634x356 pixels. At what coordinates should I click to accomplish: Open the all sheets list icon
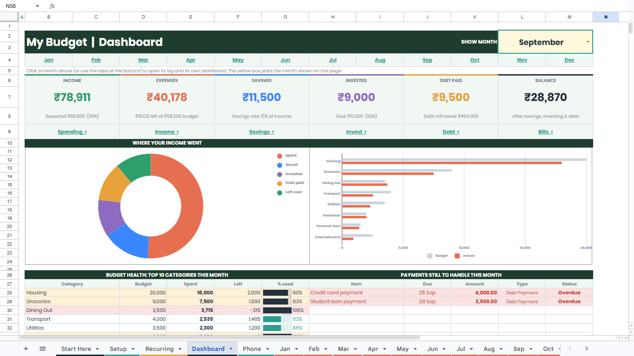pyautogui.click(x=43, y=349)
